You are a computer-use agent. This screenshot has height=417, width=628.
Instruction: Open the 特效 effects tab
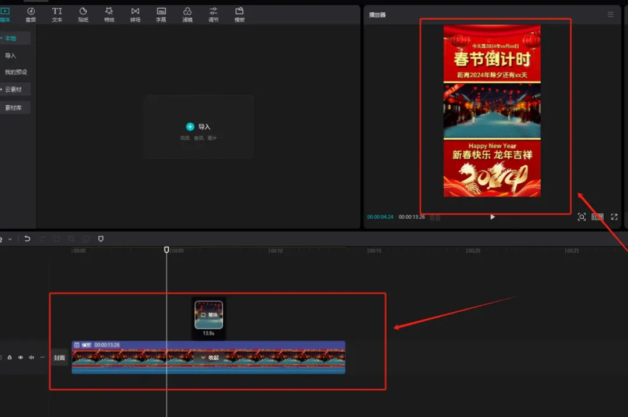[109, 15]
